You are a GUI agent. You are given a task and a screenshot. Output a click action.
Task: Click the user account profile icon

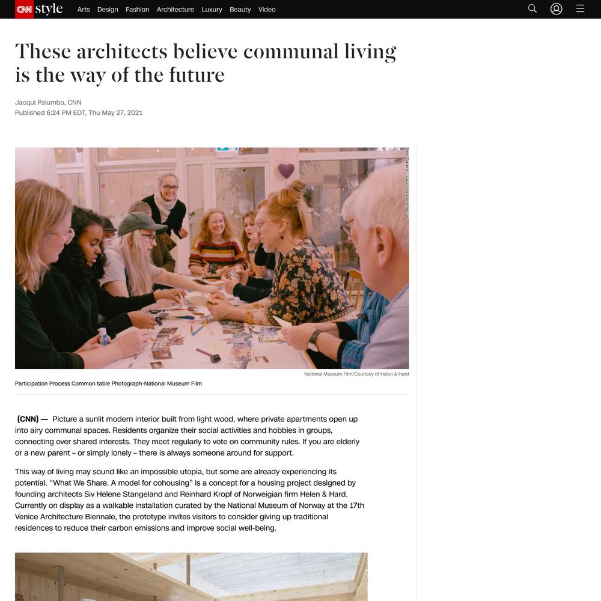pyautogui.click(x=556, y=9)
